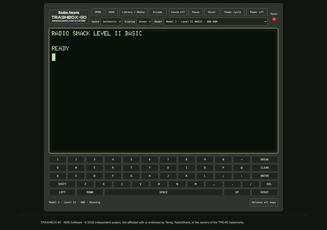The height and width of the screenshot is (230, 327).
Task: Tap the 5 key on virtual keyboard
Action: coord(131,159)
